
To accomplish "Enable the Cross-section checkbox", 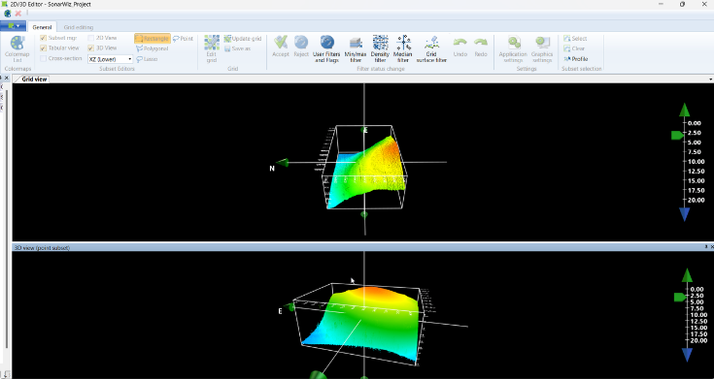I will pyautogui.click(x=44, y=58).
